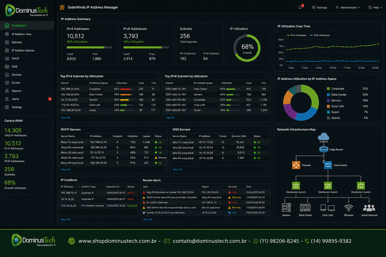
Task: Click the Settings gear icon in header
Action: 314,8
